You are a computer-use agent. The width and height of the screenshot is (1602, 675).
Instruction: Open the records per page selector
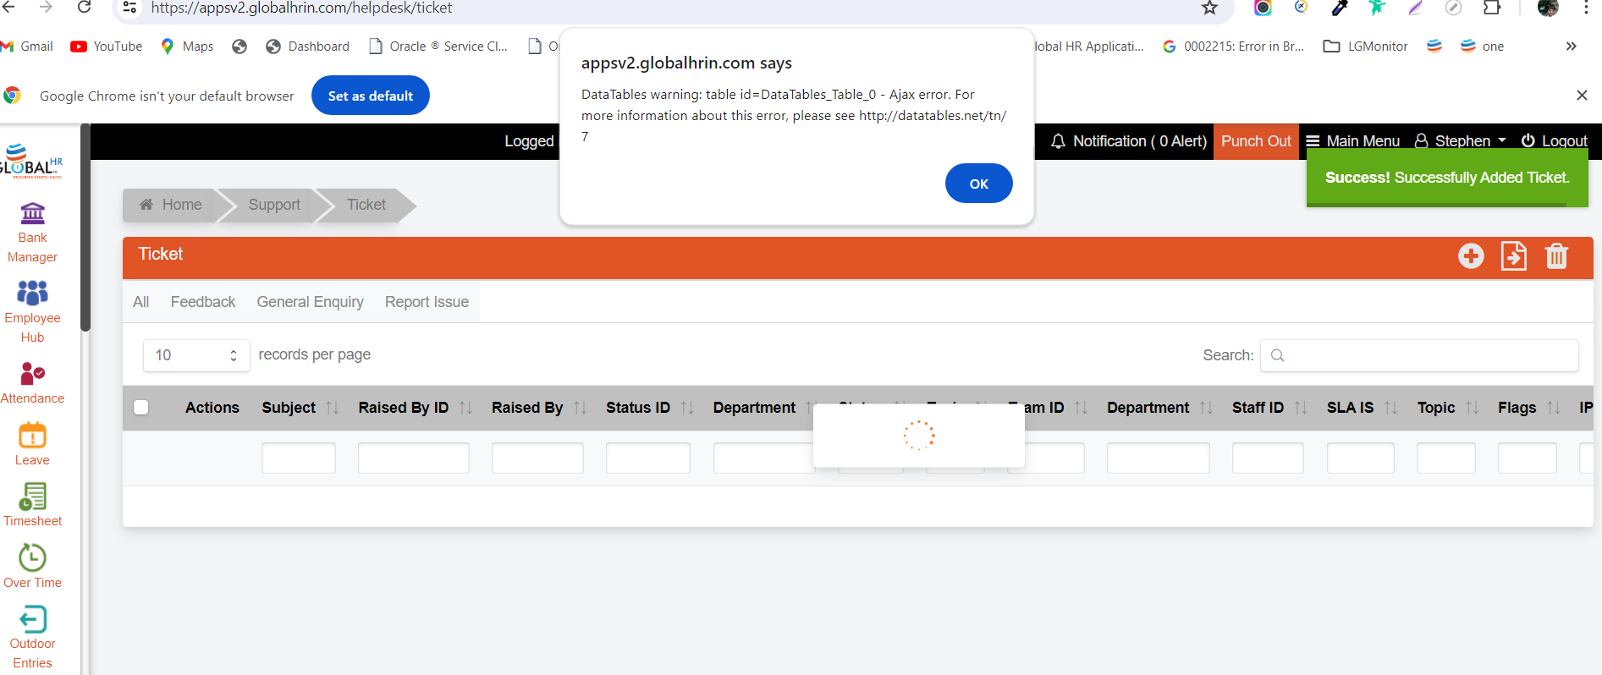[x=196, y=355]
